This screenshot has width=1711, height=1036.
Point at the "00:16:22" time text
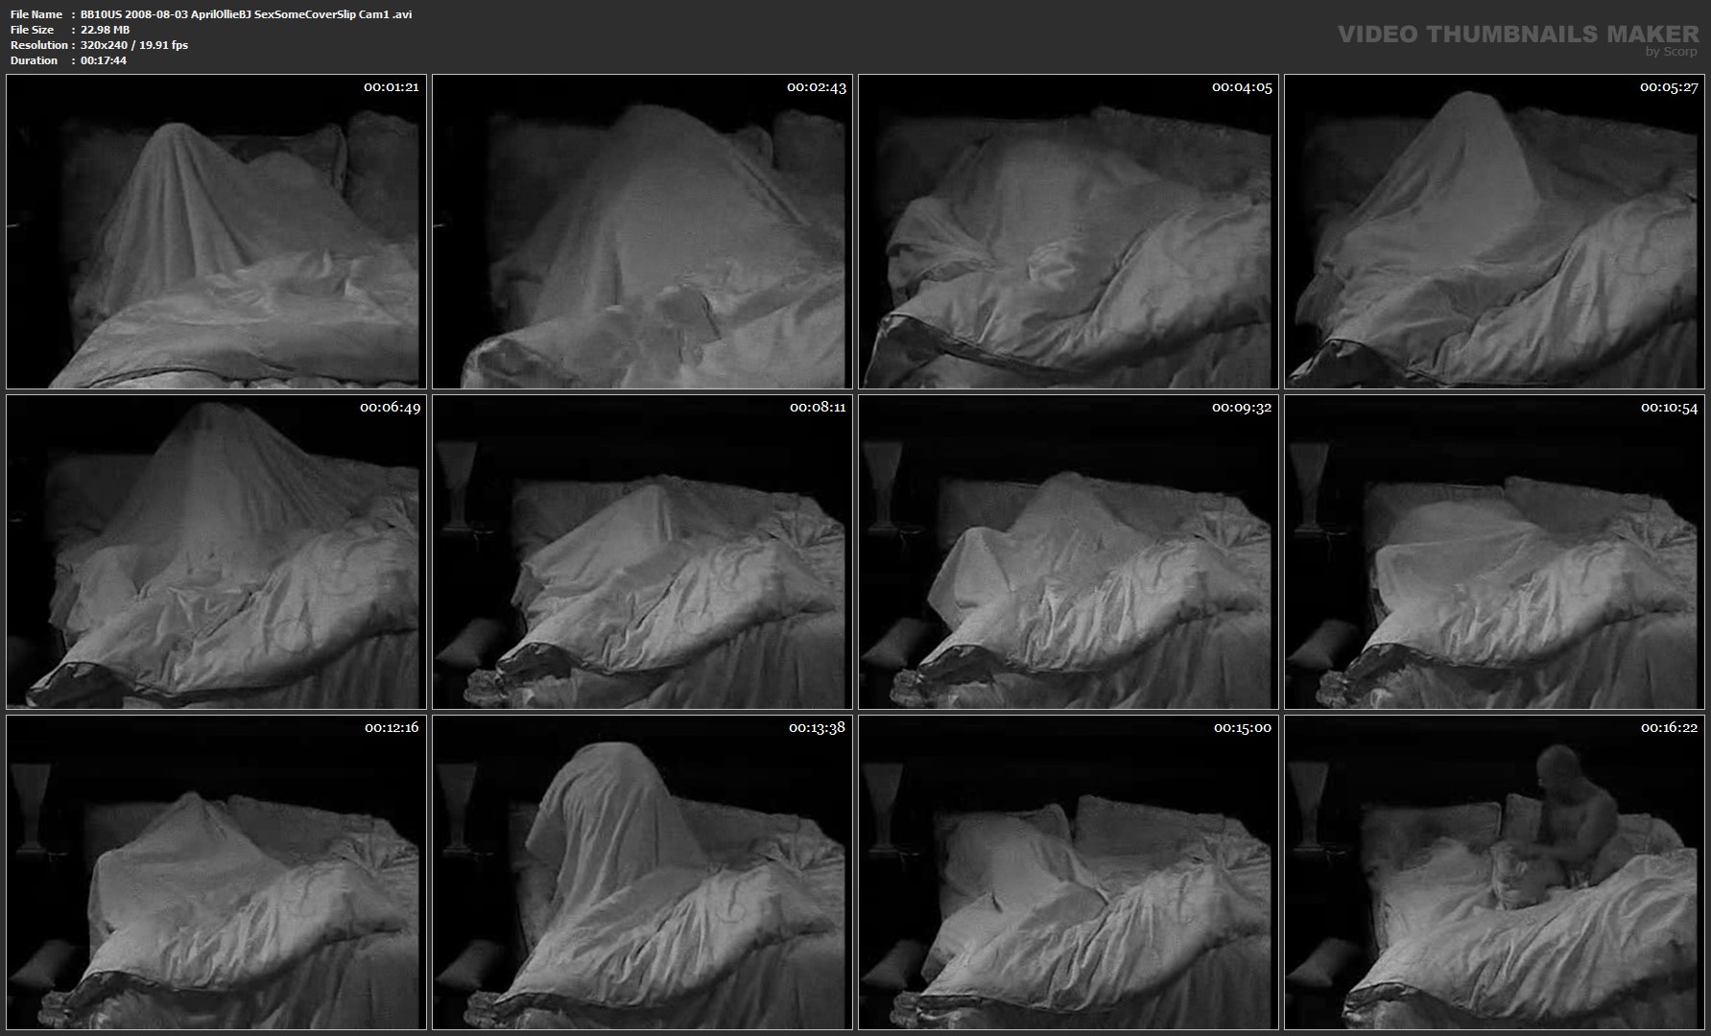click(1669, 728)
